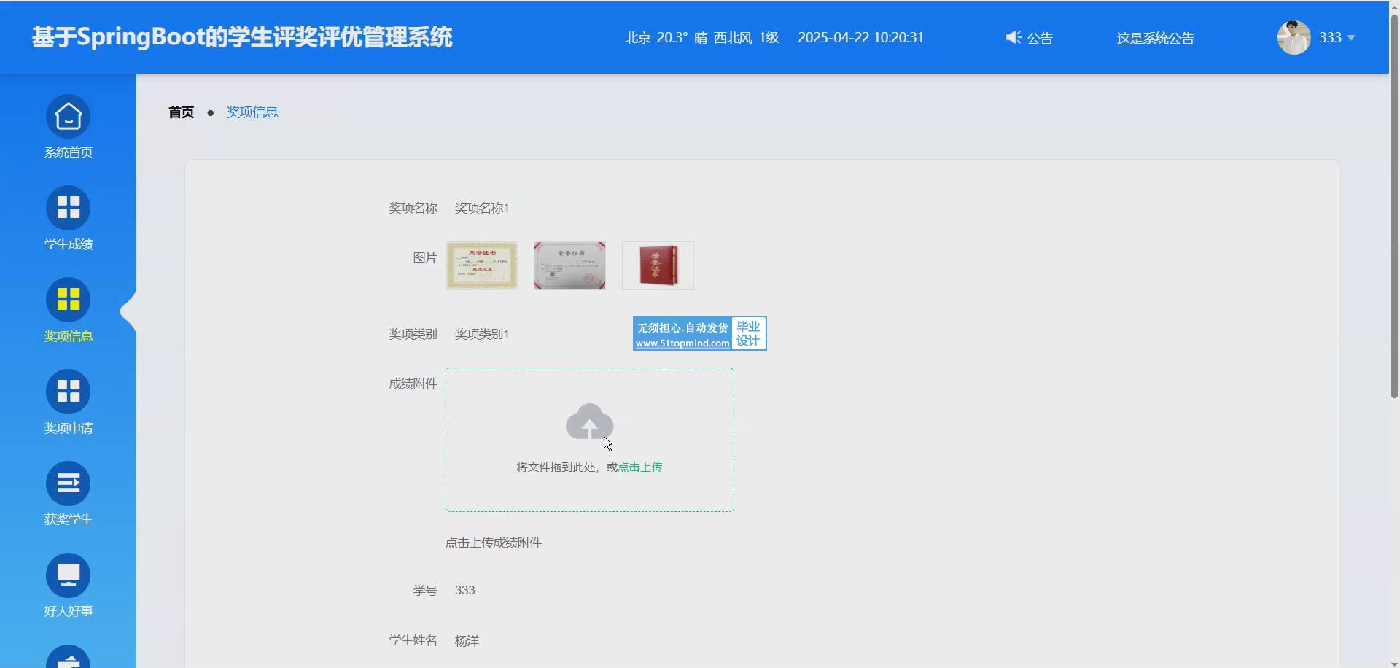Click the cloud upload icon
This screenshot has width=1400, height=668.
pyautogui.click(x=589, y=422)
